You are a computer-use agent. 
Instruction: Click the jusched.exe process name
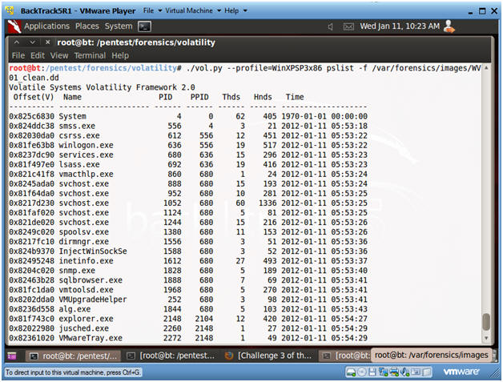tap(84, 328)
